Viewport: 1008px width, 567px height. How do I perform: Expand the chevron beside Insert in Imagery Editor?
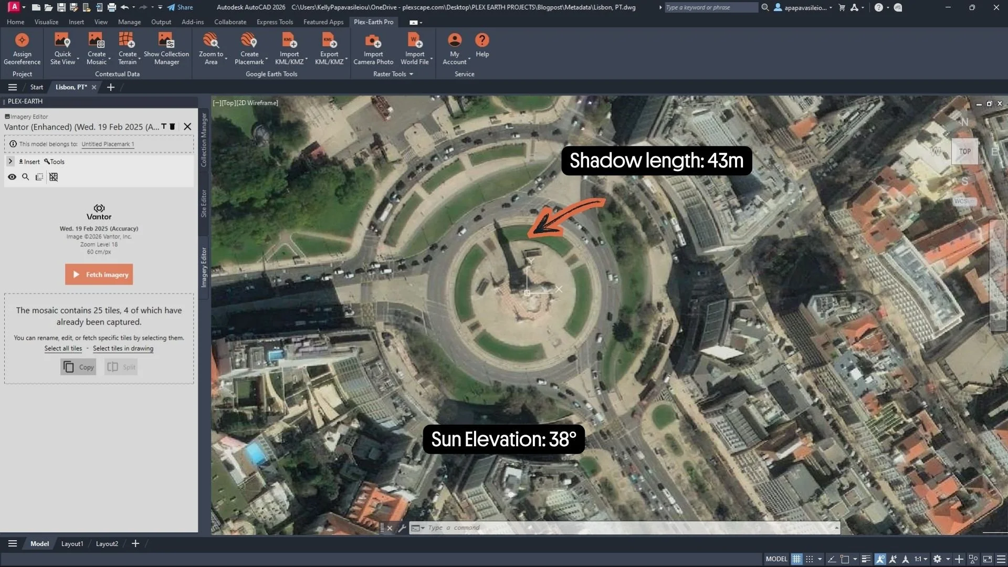tap(10, 161)
